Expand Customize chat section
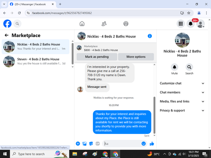Viewport: 211px width, 158px height. (182, 83)
